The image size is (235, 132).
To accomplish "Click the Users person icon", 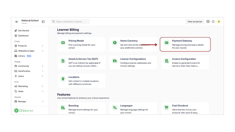I will 16,76.
